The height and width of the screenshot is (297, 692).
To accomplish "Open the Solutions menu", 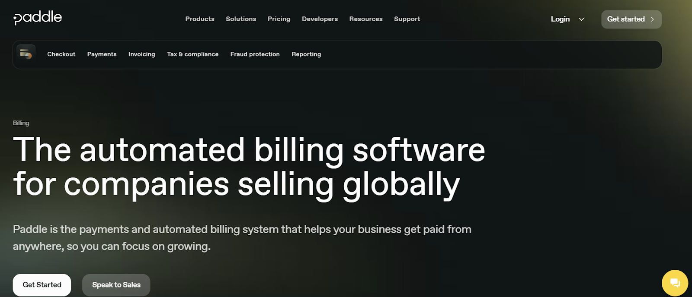I will (241, 19).
